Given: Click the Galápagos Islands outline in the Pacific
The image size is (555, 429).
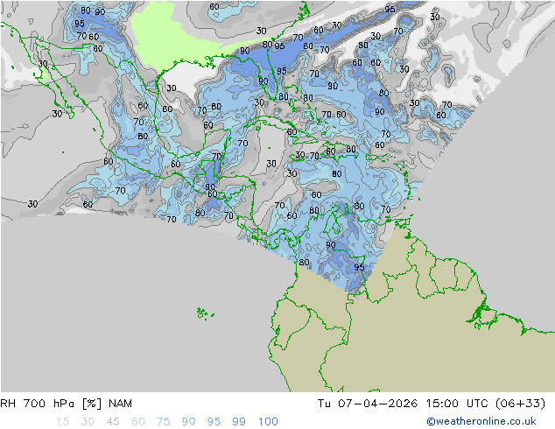Looking at the screenshot, I should pos(205,313).
